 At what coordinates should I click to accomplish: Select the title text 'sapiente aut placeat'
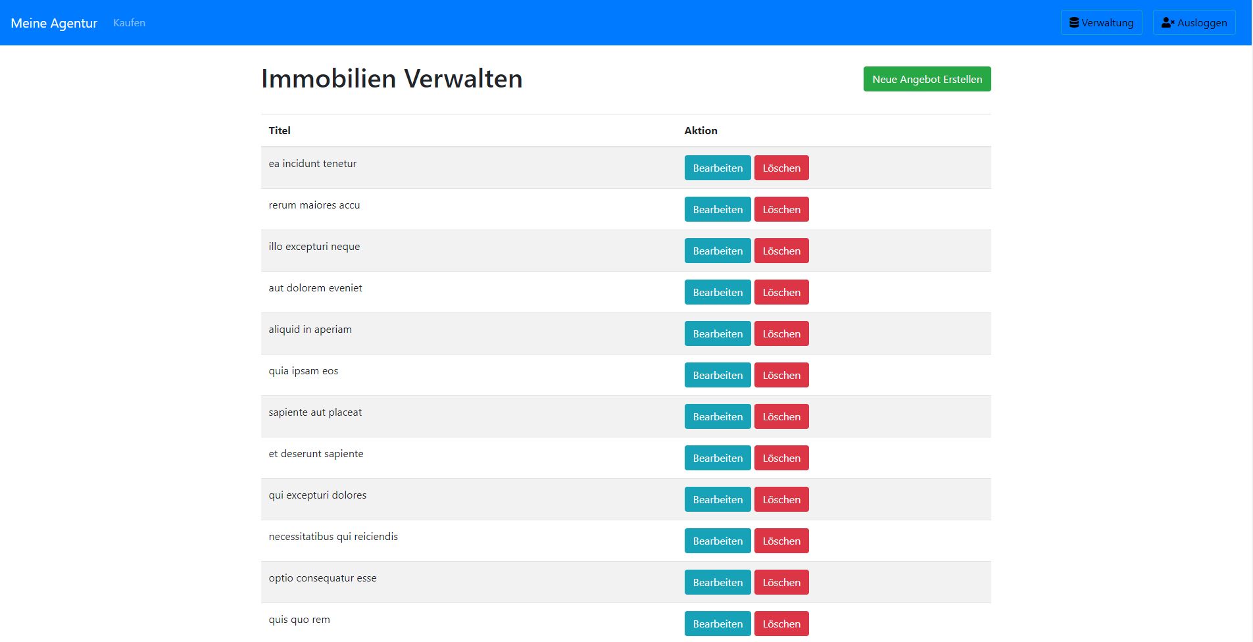click(x=315, y=412)
